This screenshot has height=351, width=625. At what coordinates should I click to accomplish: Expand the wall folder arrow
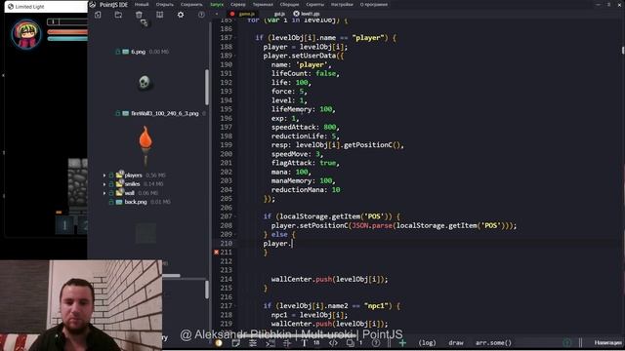(x=104, y=193)
